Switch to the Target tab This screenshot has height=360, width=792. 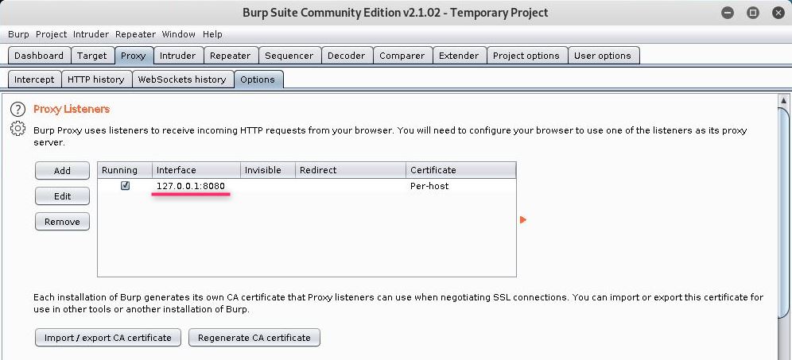[92, 56]
